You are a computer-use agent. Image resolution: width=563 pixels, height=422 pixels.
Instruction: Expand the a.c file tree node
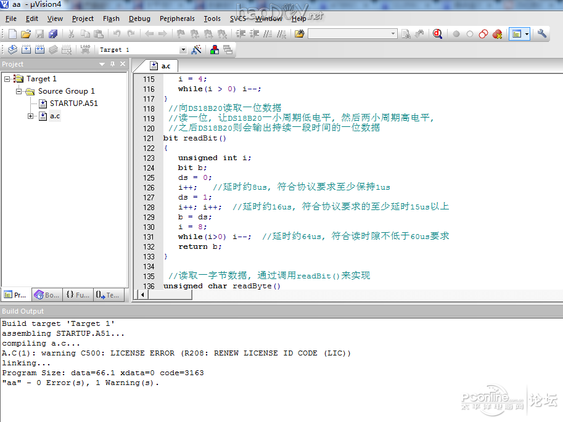(31, 116)
